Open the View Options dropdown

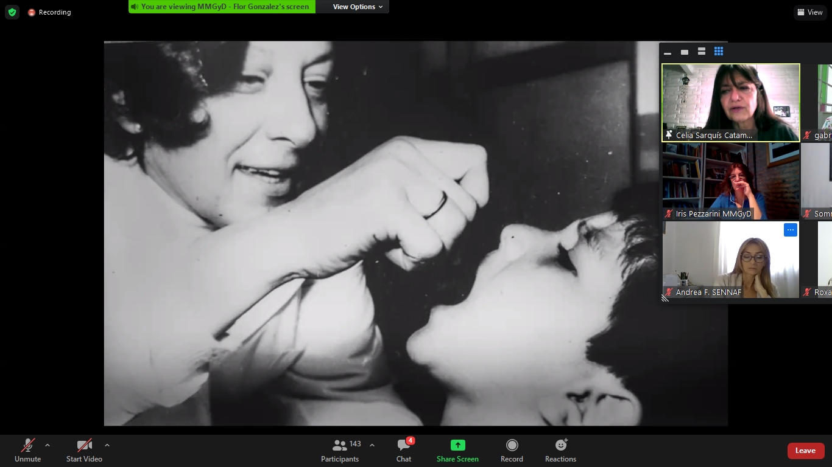pos(358,7)
